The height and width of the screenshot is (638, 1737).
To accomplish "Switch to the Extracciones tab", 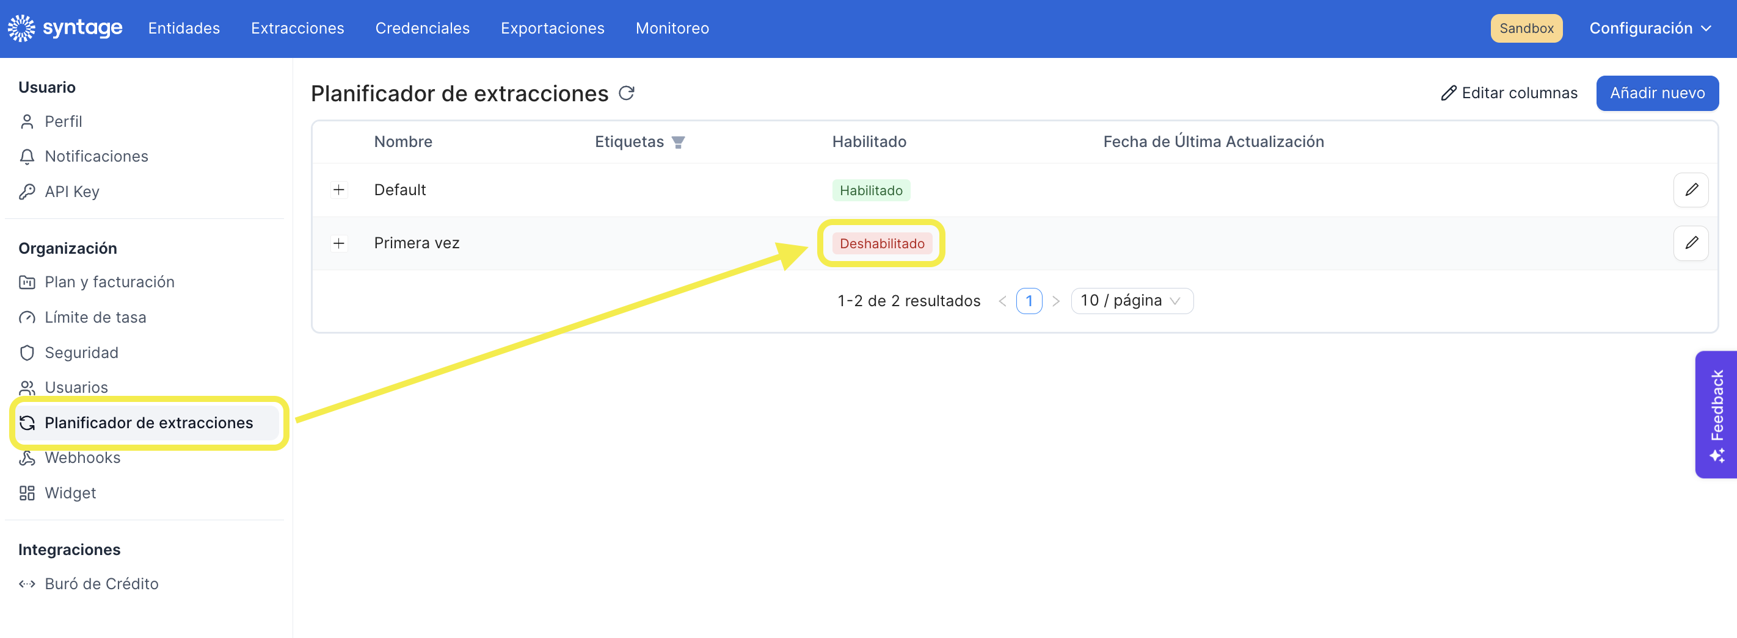I will tap(297, 28).
